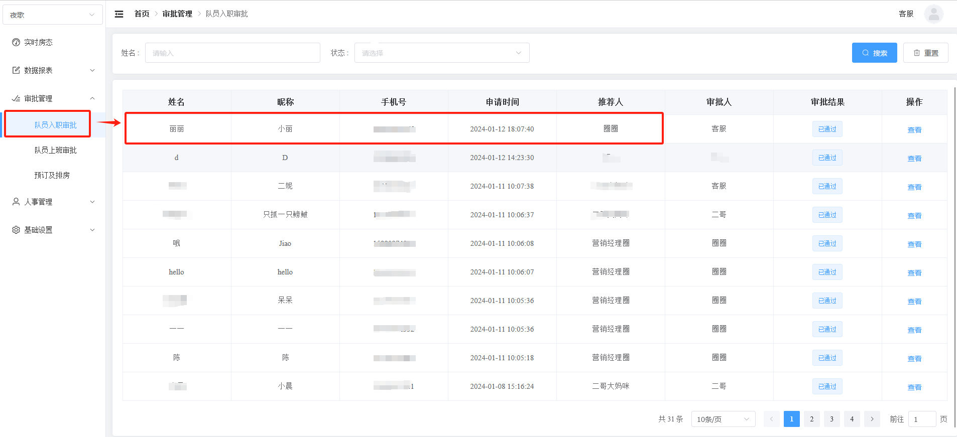The image size is (957, 437).
Task: Select 队员入职审批 in the sidebar
Action: [x=55, y=125]
